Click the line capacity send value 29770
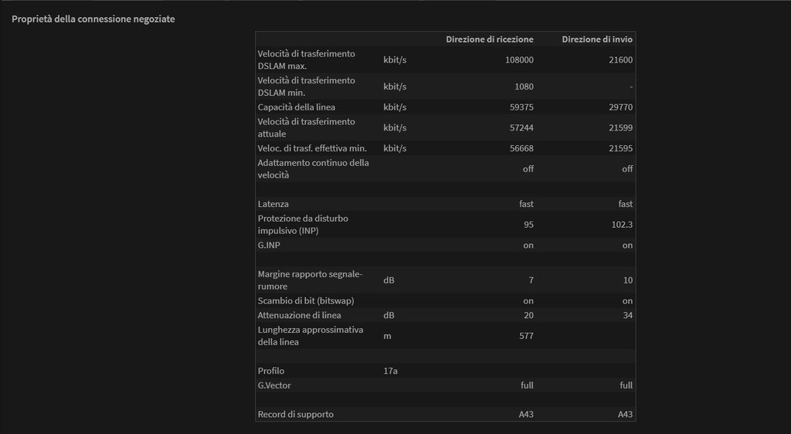Image resolution: width=791 pixels, height=434 pixels. pyautogui.click(x=620, y=107)
